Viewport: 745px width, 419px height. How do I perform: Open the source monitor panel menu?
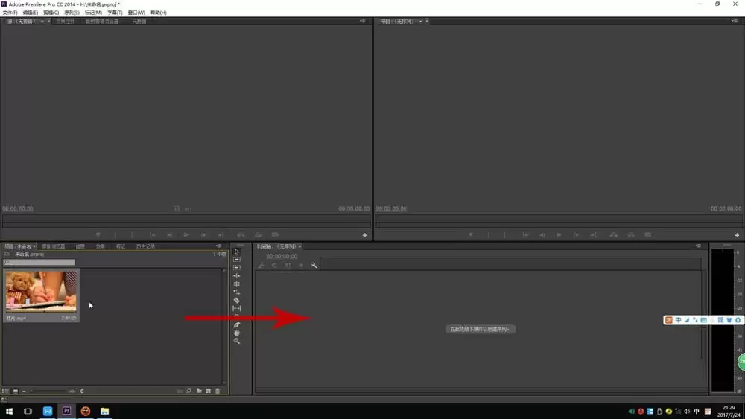click(x=362, y=22)
